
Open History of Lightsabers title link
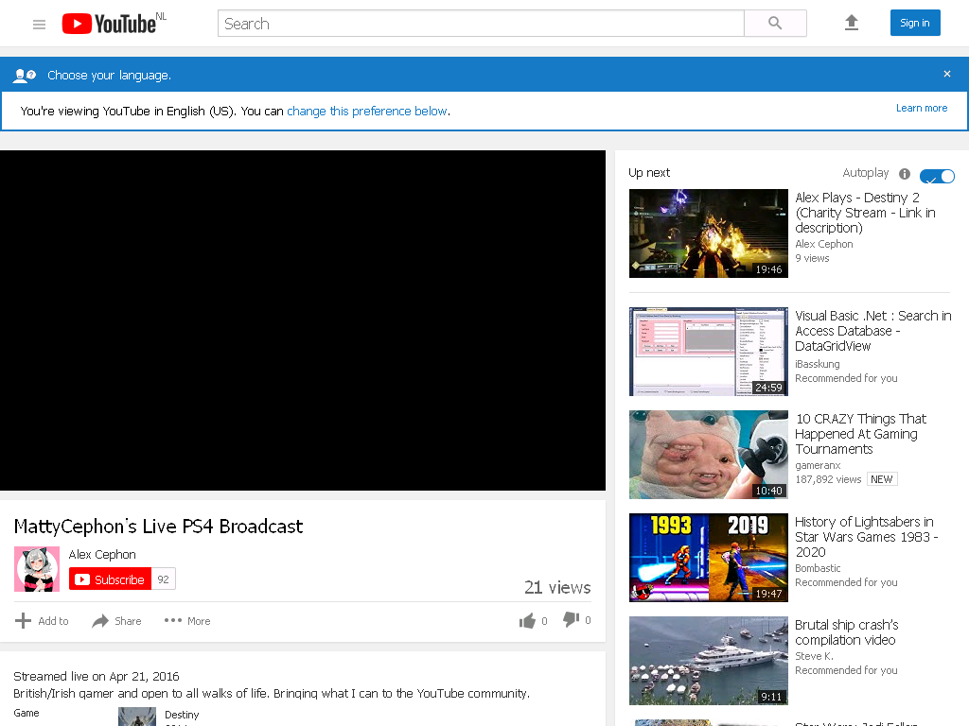pos(867,537)
